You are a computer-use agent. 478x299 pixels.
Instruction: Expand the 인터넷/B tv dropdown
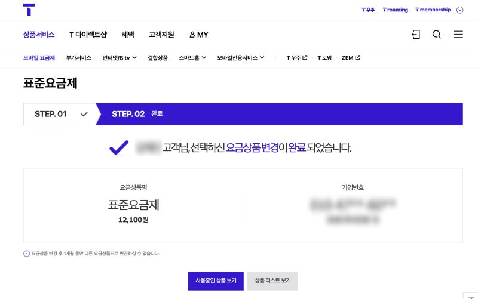tap(119, 58)
